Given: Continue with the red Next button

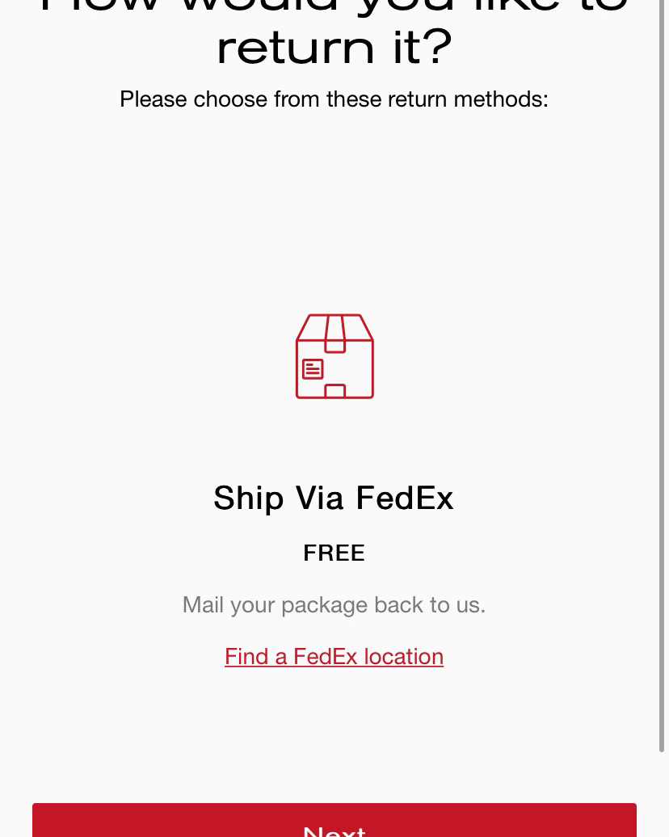Looking at the screenshot, I should pyautogui.click(x=334, y=820).
